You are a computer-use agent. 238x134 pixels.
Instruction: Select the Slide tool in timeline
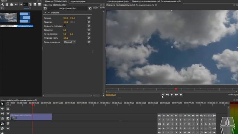pyautogui.click(x=8, y=114)
